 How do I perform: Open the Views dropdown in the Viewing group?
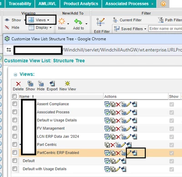click(39, 20)
